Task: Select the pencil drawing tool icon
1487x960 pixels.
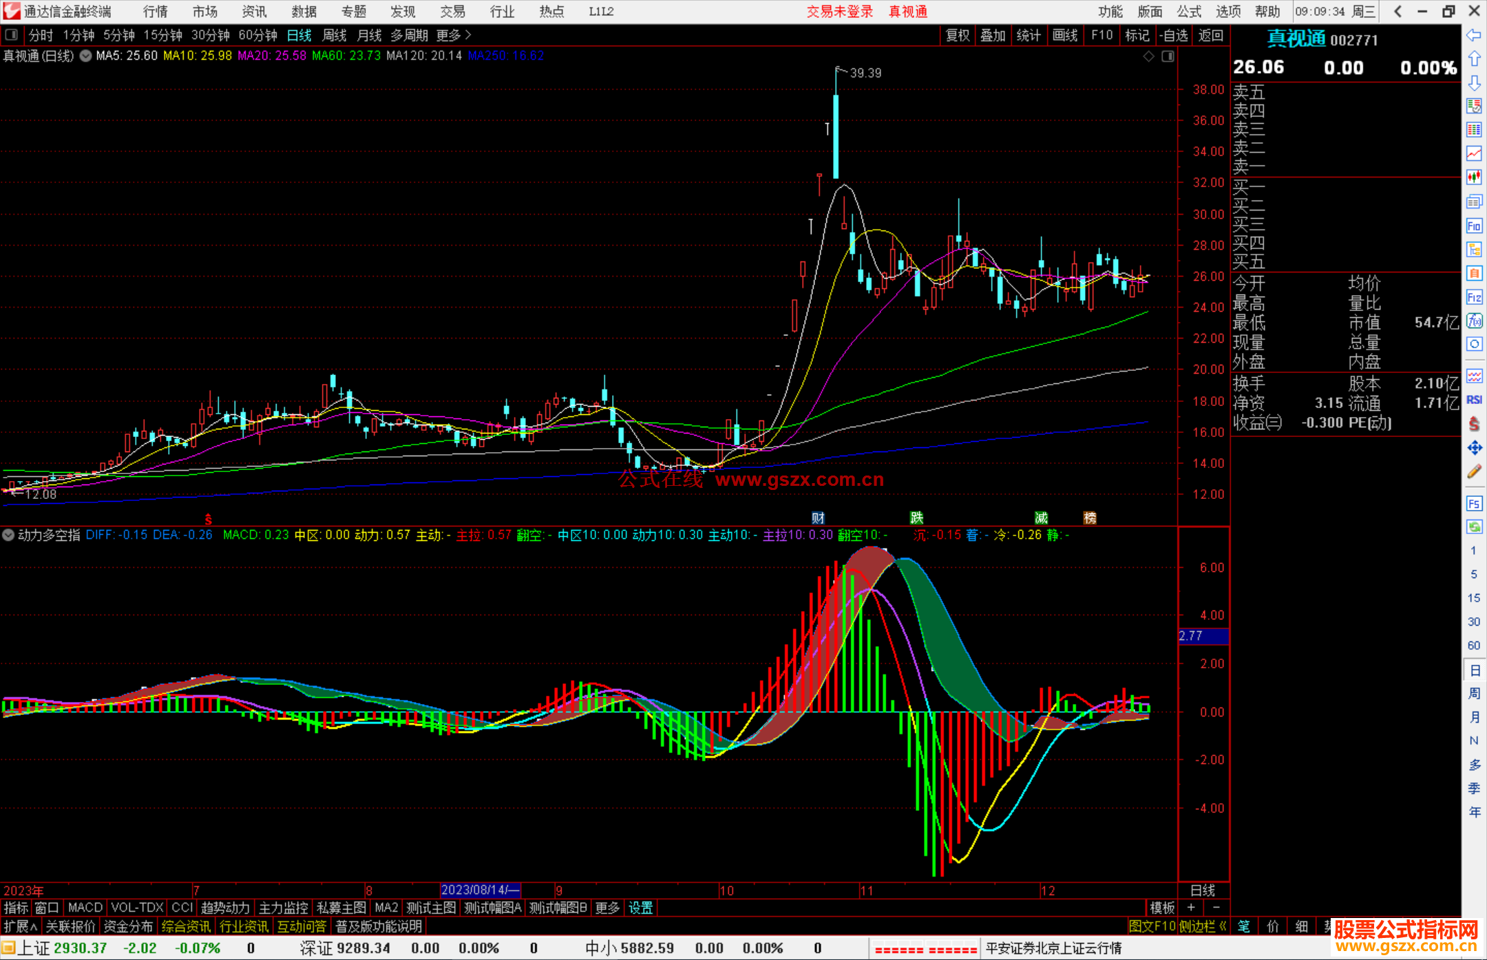Action: tap(1474, 472)
